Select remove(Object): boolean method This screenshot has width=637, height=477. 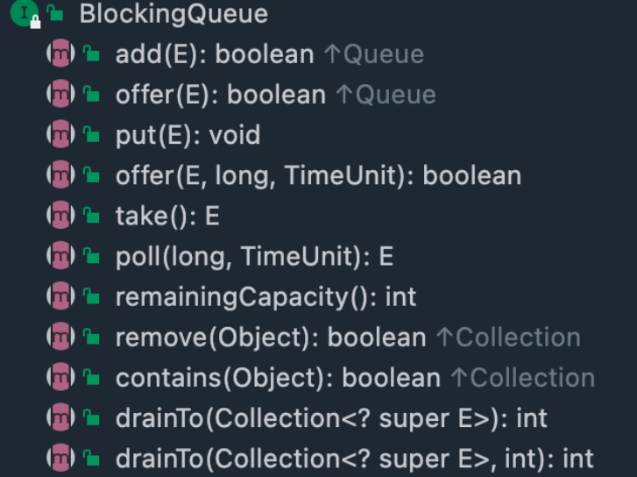tap(271, 338)
